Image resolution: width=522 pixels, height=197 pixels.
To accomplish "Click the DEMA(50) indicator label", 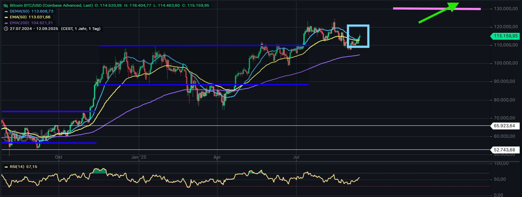I will click(x=20, y=11).
